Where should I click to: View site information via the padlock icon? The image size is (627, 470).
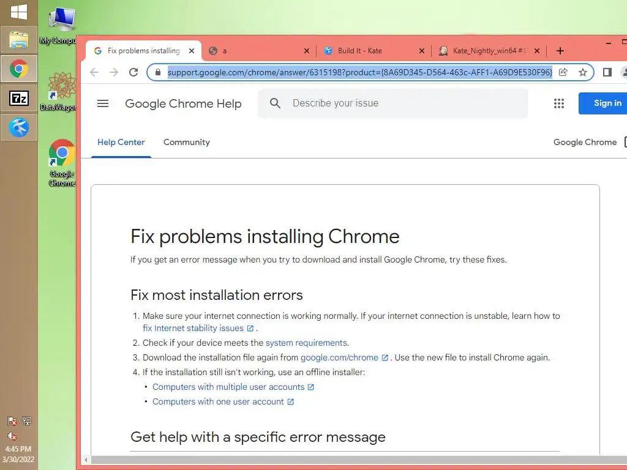coord(158,72)
